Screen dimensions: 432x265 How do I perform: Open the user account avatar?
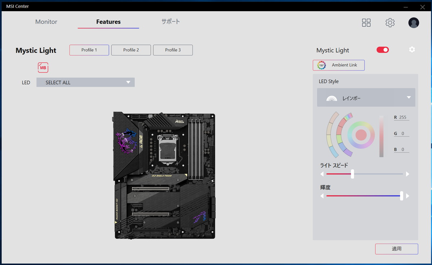(x=414, y=23)
